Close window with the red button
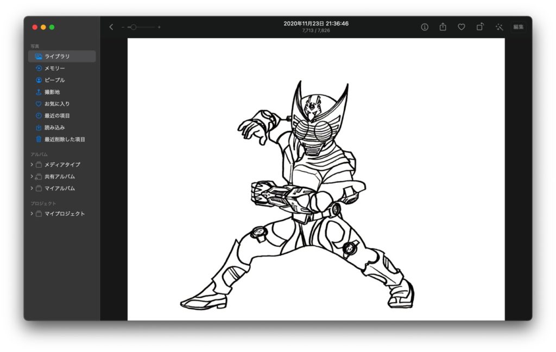Screen dimensions: 556x352 click(35, 27)
